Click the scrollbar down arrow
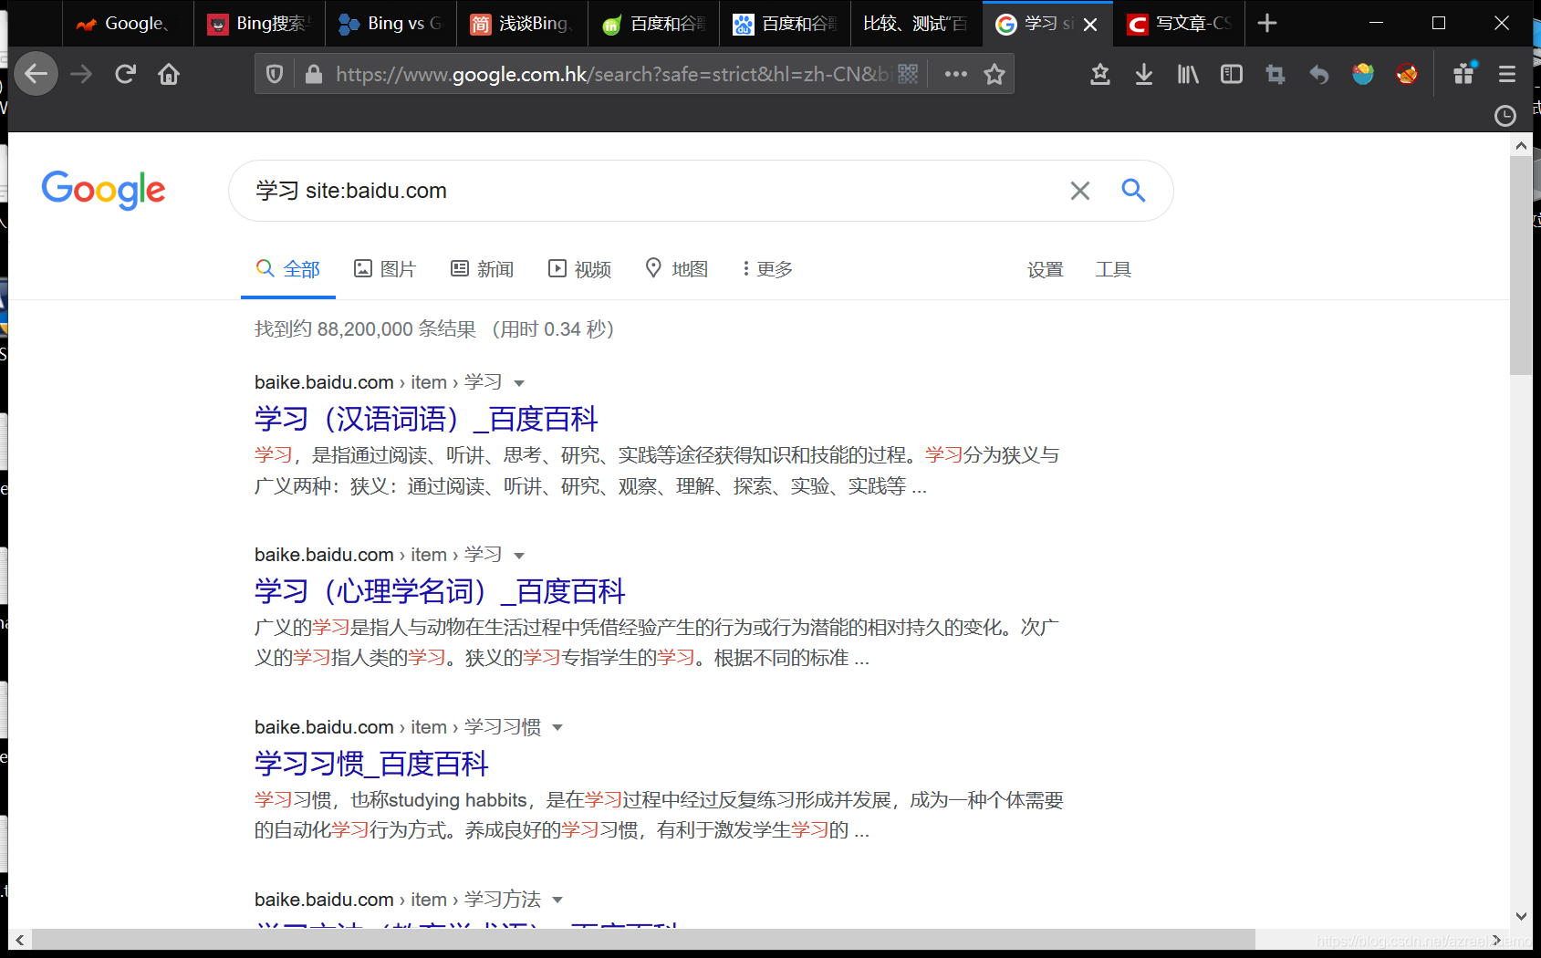Screen dimensions: 1541x958 tap(1521, 916)
